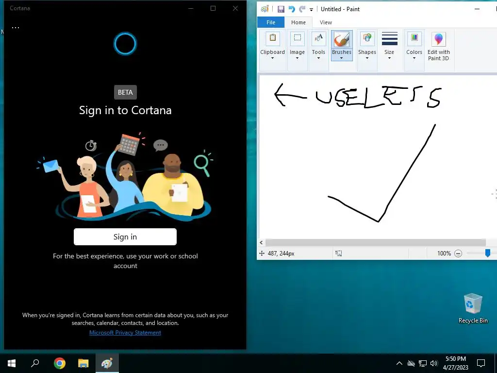Expand the Shapes dropdown arrow
Screen dimensions: 497x373
pyautogui.click(x=367, y=58)
